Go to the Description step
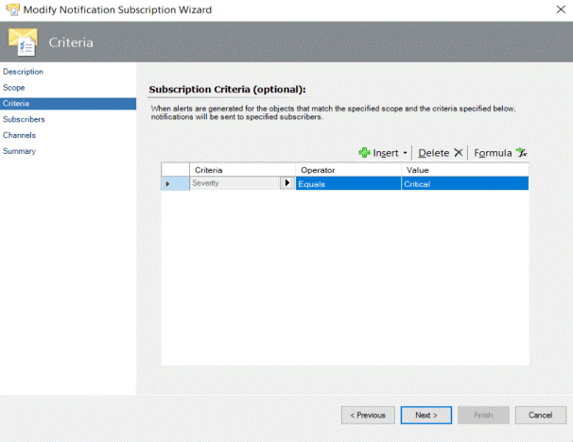 coord(23,72)
